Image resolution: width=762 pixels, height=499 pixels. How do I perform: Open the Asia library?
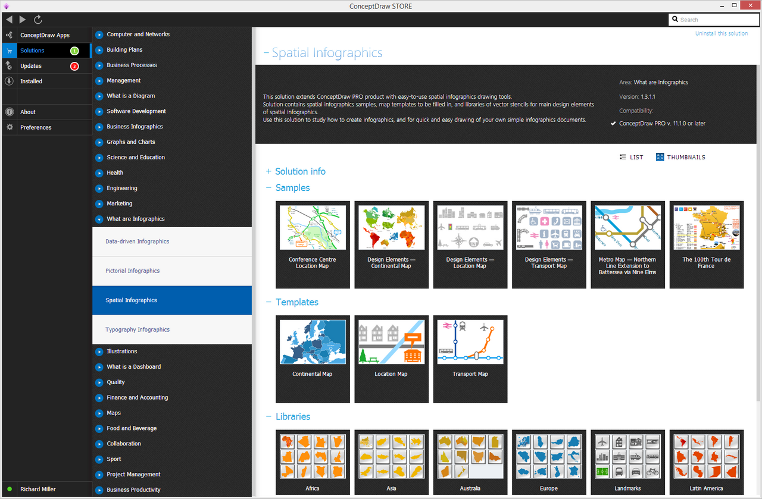[x=391, y=462]
